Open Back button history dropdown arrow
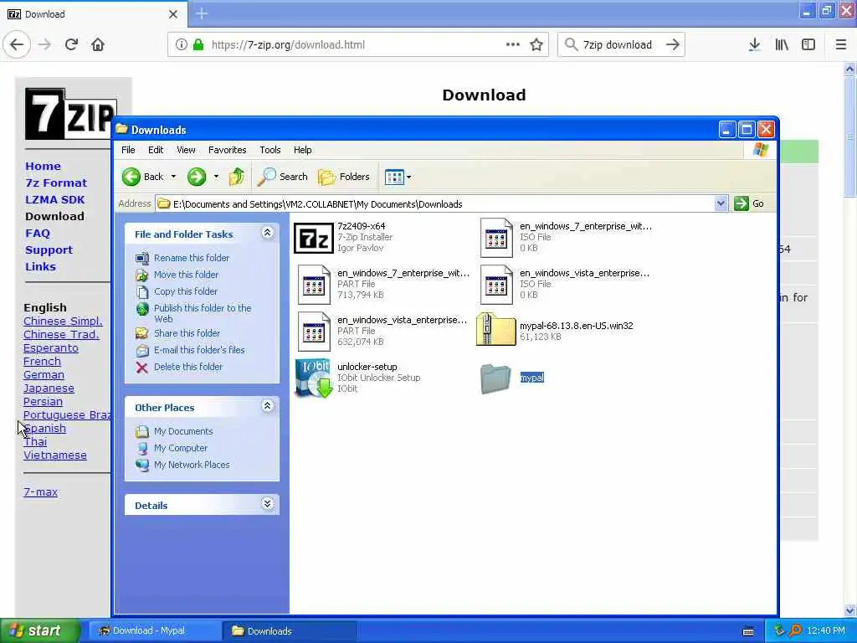857x643 pixels. pos(173,177)
